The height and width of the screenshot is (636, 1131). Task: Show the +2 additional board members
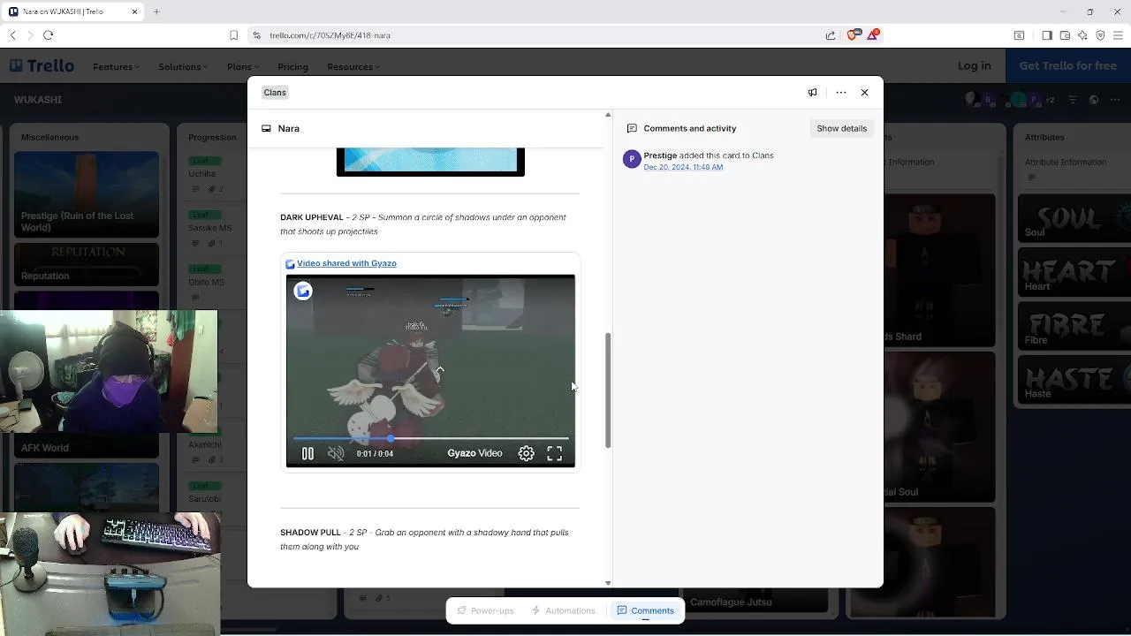tap(1050, 100)
